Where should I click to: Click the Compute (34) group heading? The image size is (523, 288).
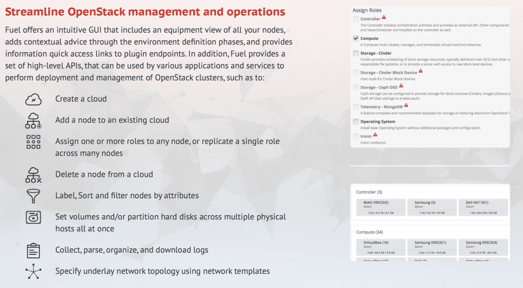[x=369, y=232]
